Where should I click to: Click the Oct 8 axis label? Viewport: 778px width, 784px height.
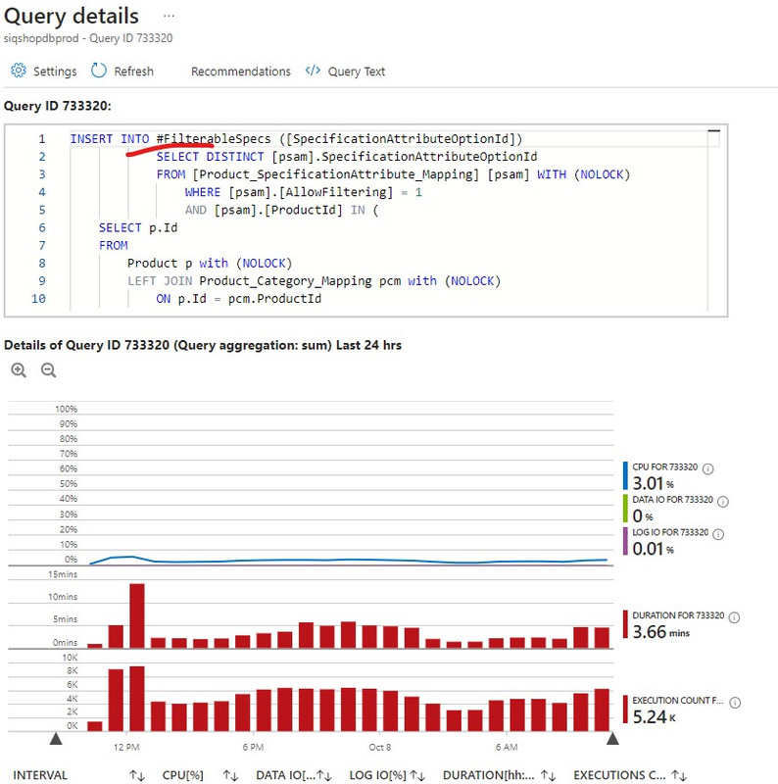[380, 747]
